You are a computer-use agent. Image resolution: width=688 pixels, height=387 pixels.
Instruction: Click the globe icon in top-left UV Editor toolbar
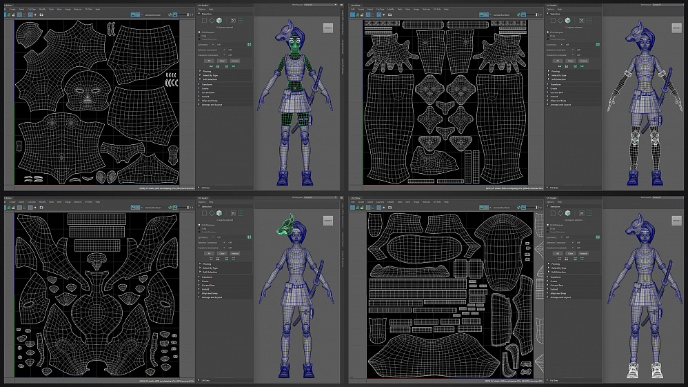tap(170, 14)
